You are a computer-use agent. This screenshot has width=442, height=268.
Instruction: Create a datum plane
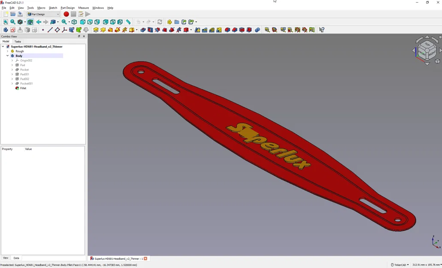(x=57, y=30)
